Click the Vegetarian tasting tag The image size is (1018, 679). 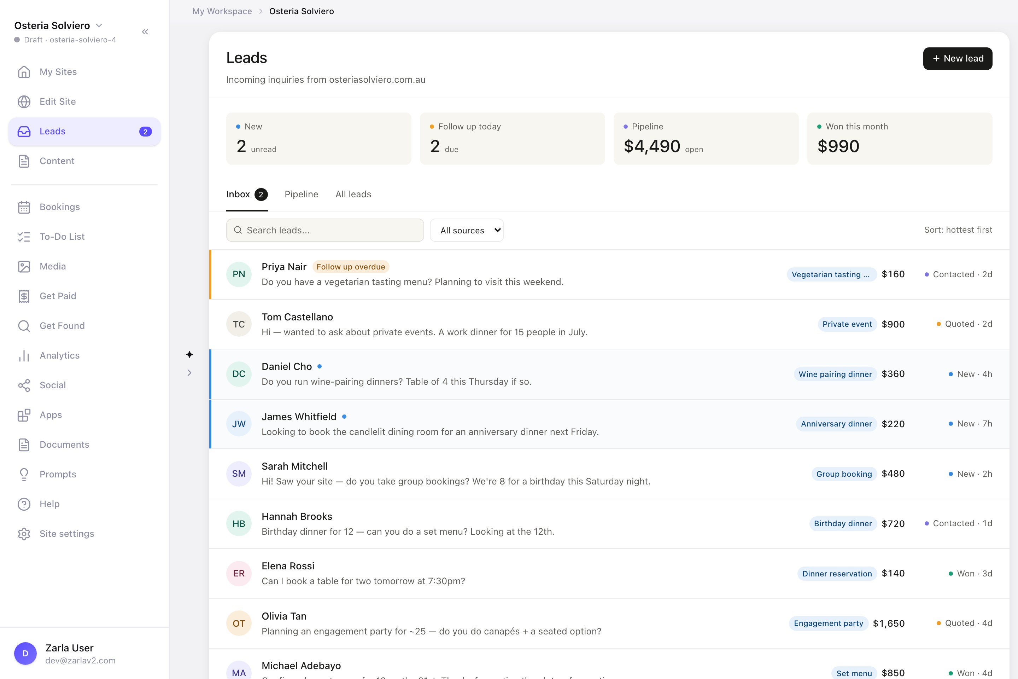(831, 274)
